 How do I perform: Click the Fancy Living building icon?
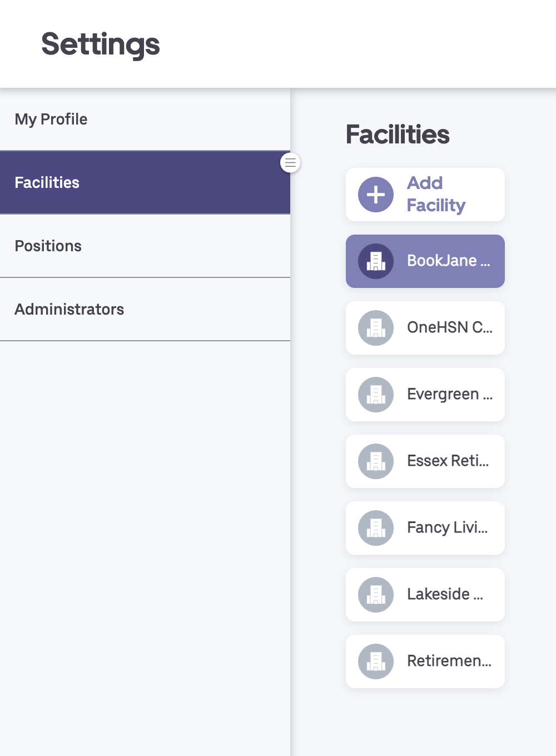[375, 528]
